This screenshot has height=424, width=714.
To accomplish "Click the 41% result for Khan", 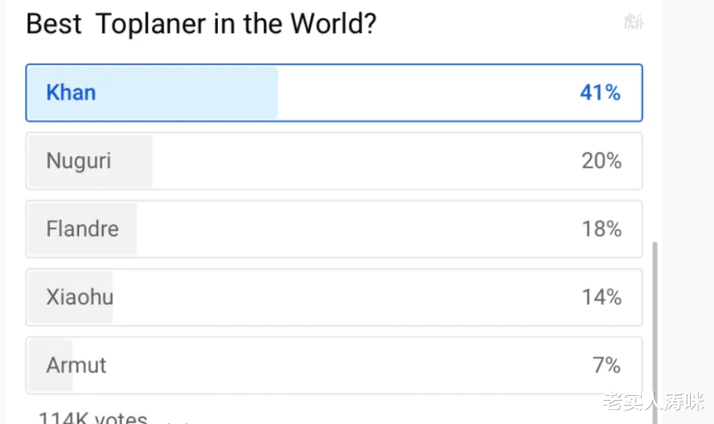I will (x=600, y=93).
